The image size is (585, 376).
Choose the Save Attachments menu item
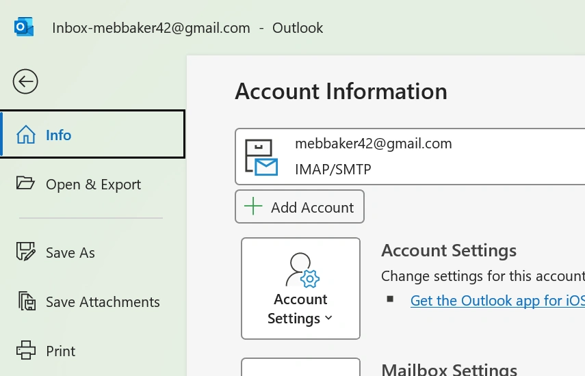(92, 301)
